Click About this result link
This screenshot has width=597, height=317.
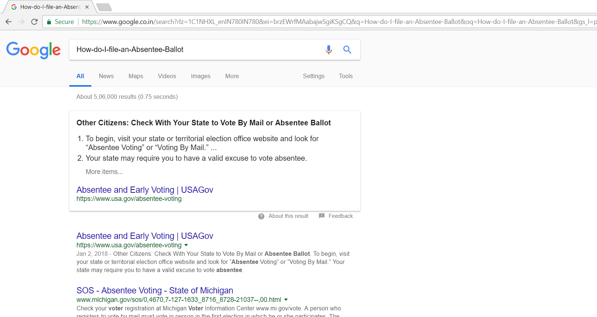tap(289, 216)
